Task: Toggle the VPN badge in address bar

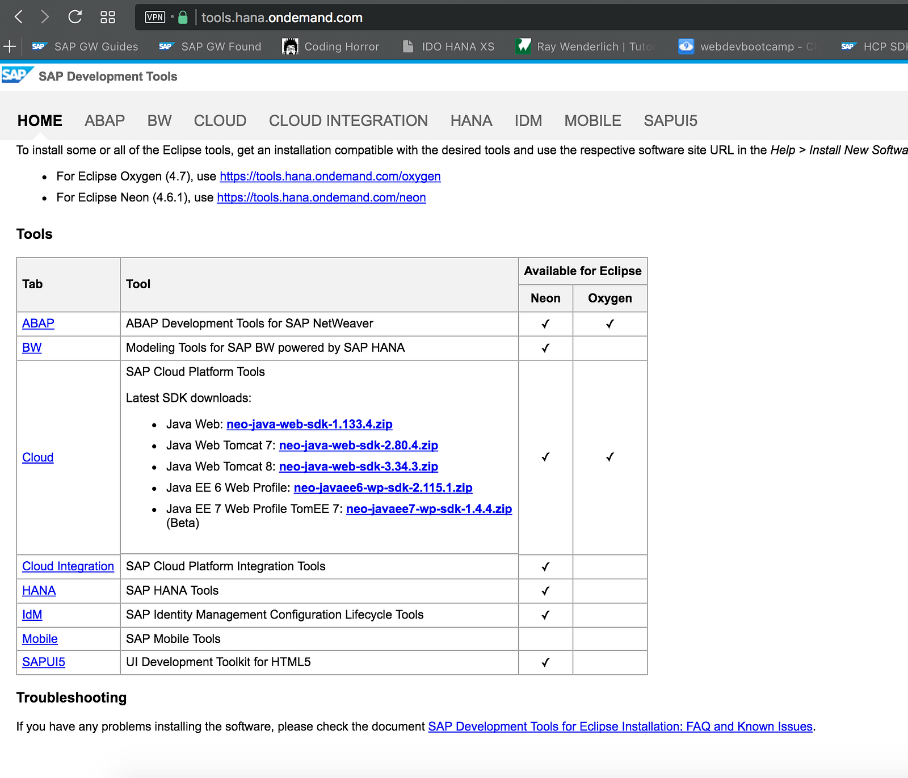Action: click(155, 17)
